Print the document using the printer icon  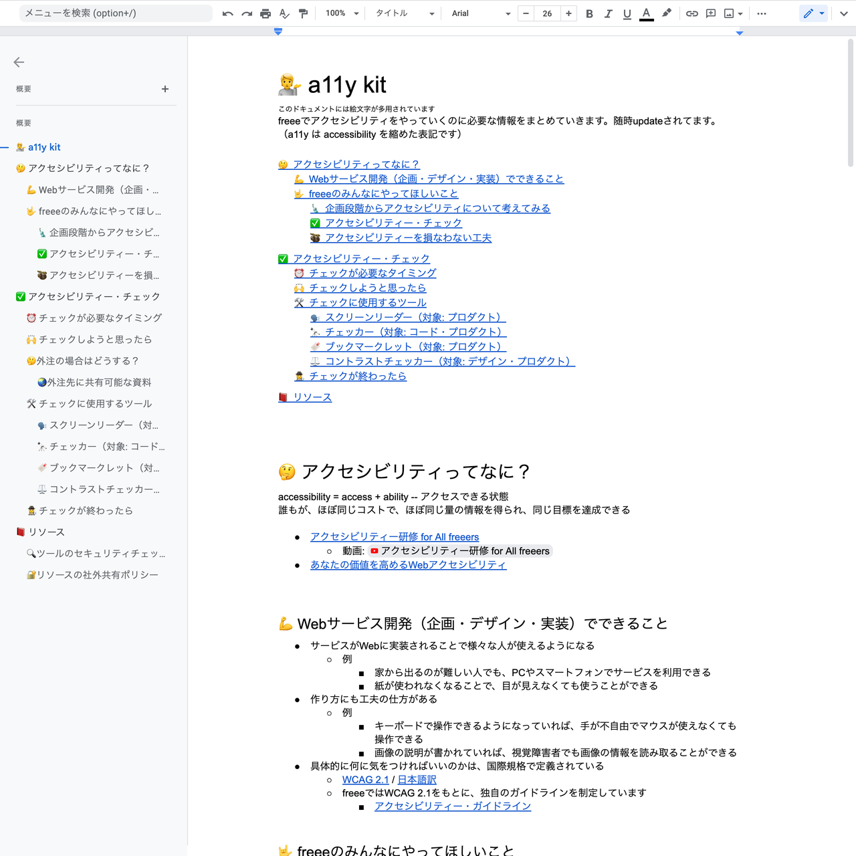[265, 13]
